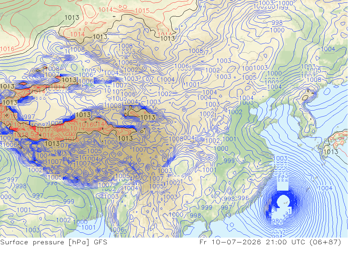
Task: Click the 980 label inside the typhoon
Action: pyautogui.click(x=277, y=221)
